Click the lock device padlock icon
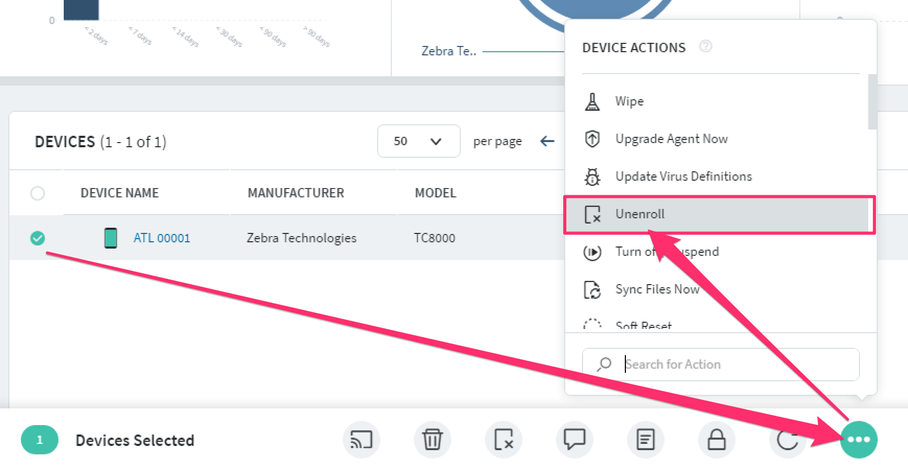908x470 pixels. tap(716, 440)
